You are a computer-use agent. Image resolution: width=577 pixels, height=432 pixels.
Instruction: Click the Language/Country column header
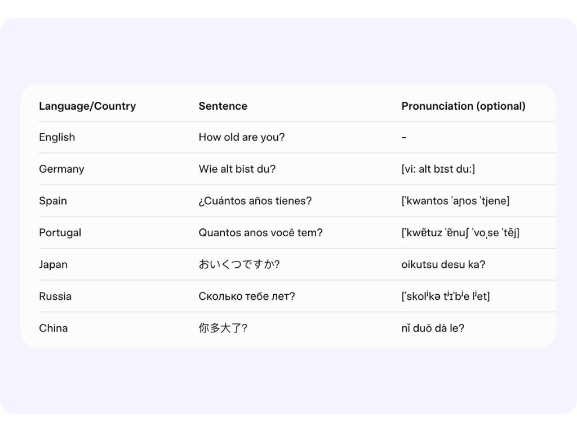coord(87,106)
